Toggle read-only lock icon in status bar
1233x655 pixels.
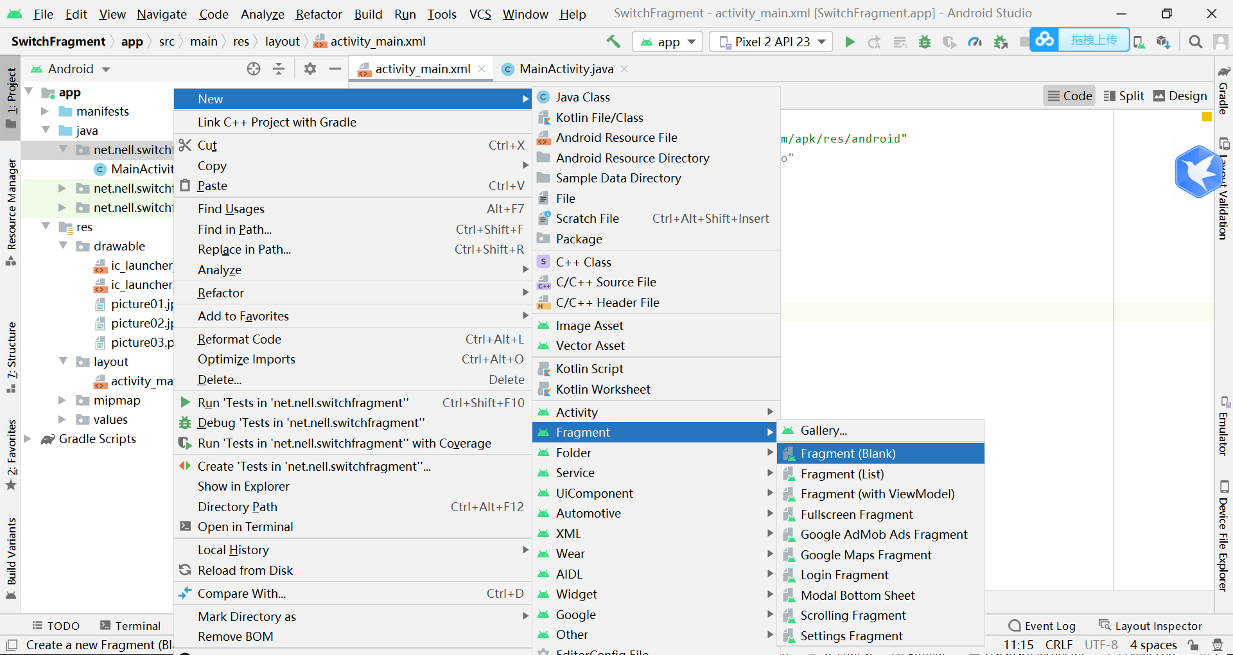pyautogui.click(x=1193, y=645)
